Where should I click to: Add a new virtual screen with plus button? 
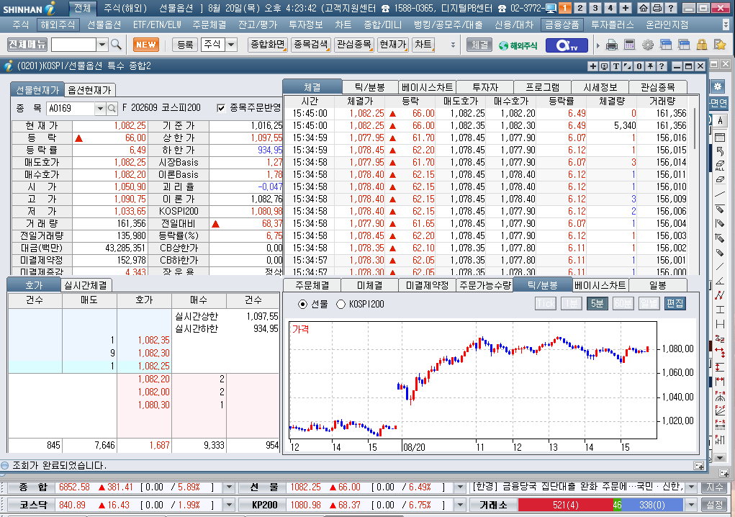626,8
